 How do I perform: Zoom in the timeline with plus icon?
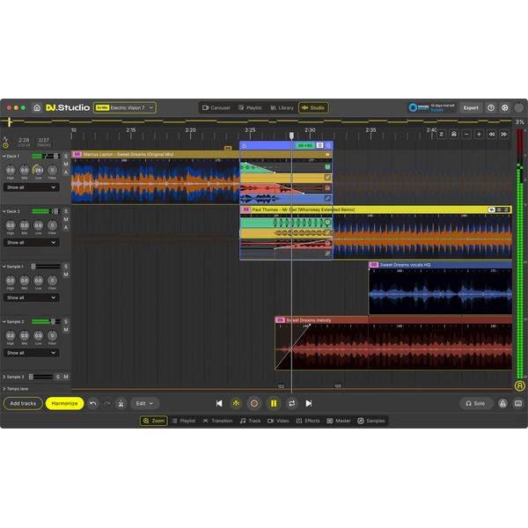point(479,135)
